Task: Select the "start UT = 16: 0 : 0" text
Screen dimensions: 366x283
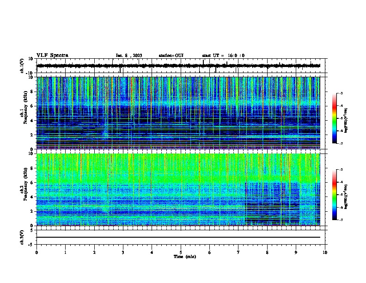Action: 223,55
